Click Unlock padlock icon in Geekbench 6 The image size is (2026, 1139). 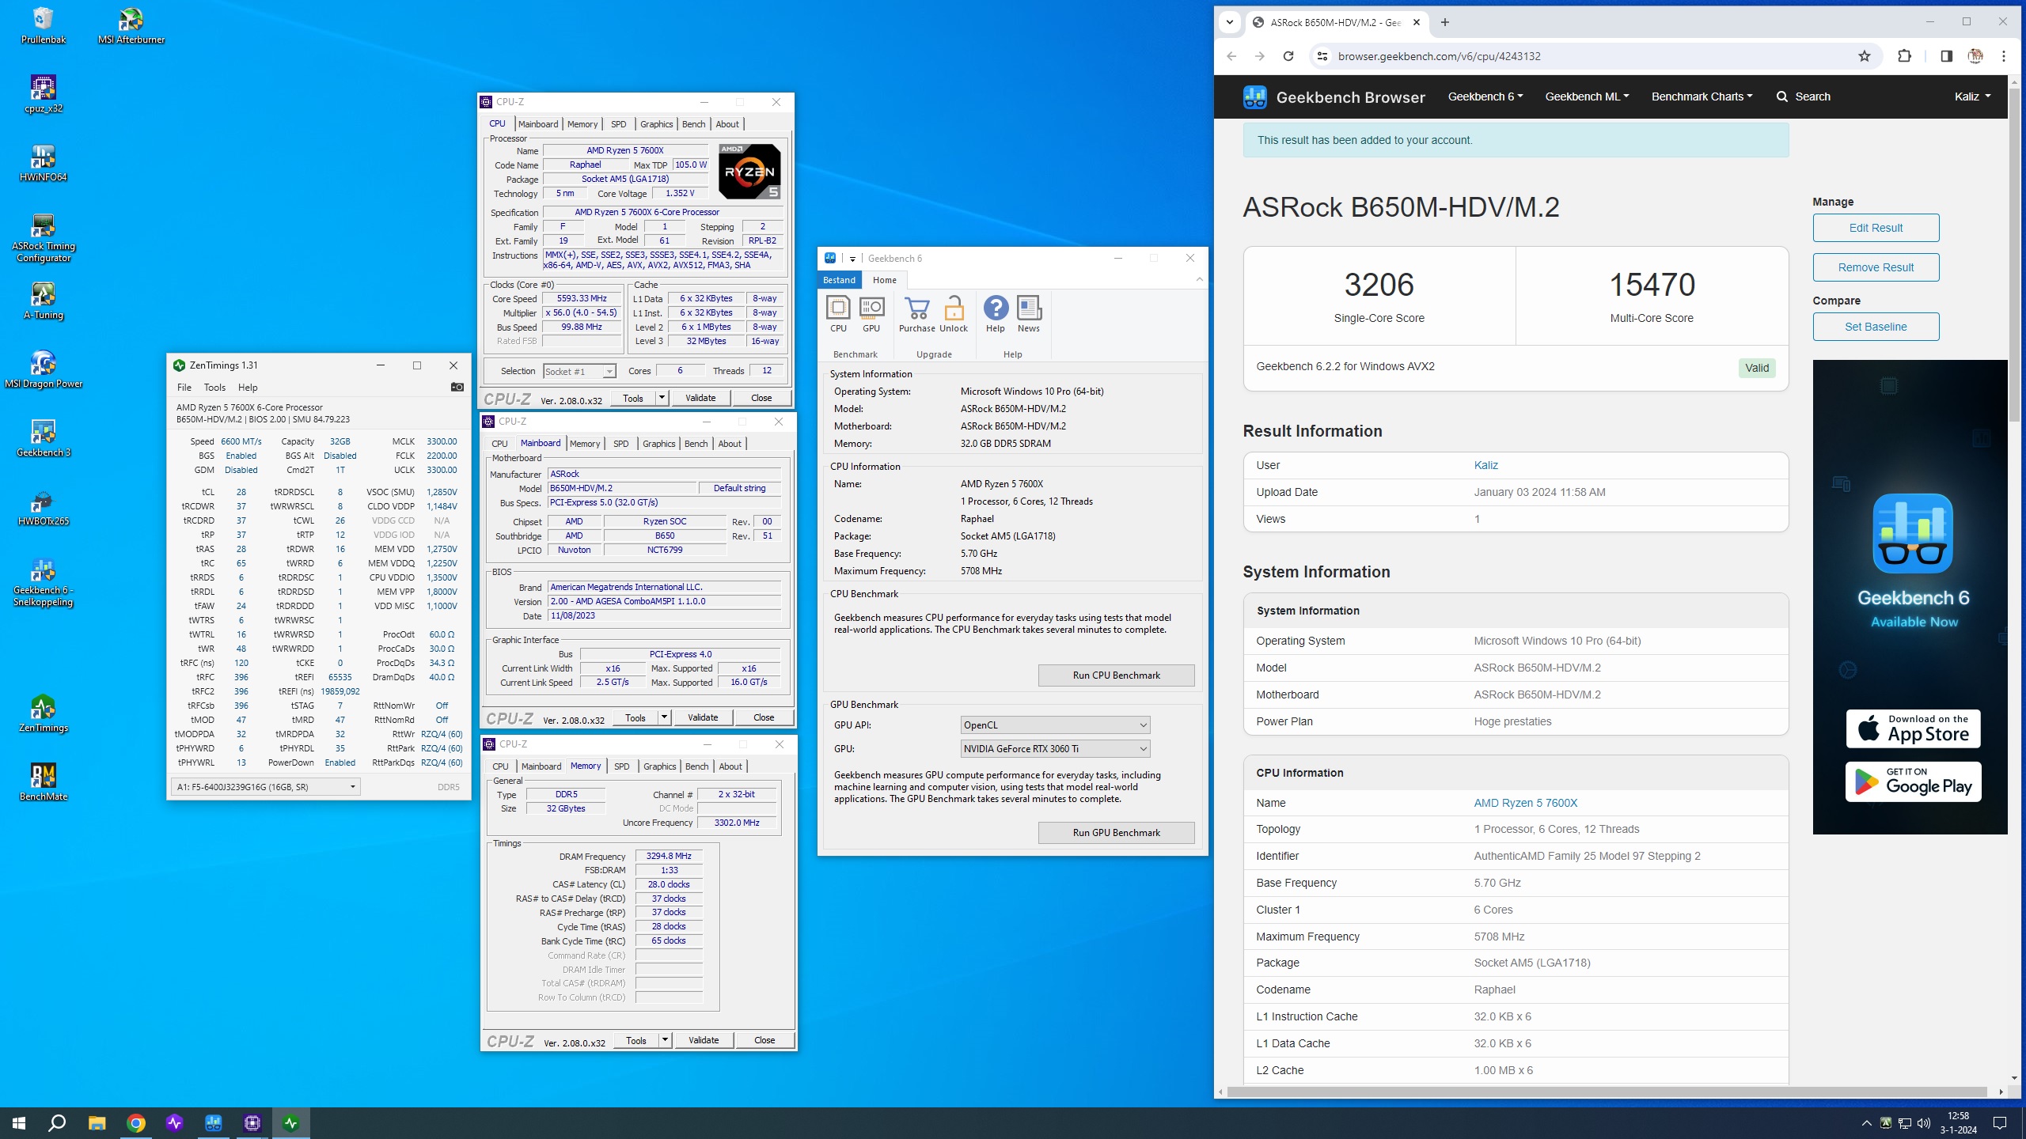click(954, 314)
